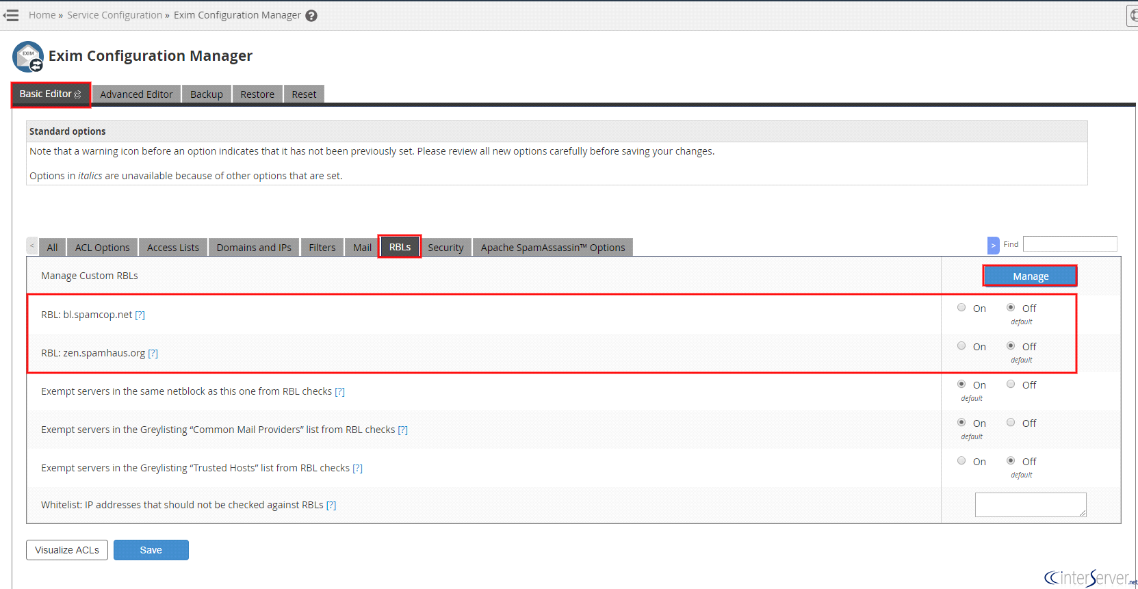Open the Access Lists tab
The height and width of the screenshot is (589, 1138).
click(173, 247)
